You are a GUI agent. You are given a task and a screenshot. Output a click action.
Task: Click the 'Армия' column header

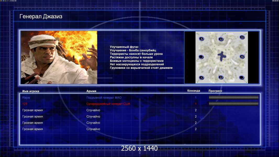[x=91, y=91]
